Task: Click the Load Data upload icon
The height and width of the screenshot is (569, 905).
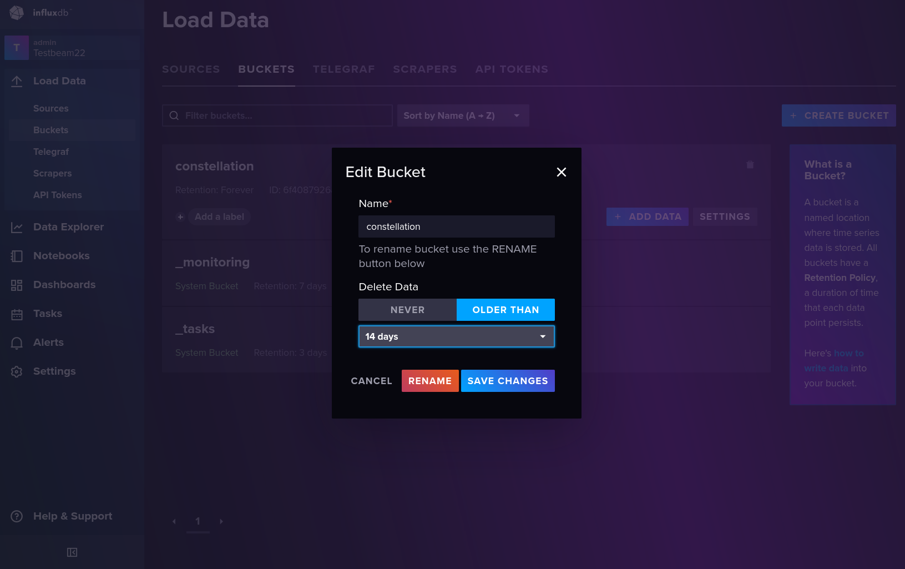Action: click(x=17, y=81)
